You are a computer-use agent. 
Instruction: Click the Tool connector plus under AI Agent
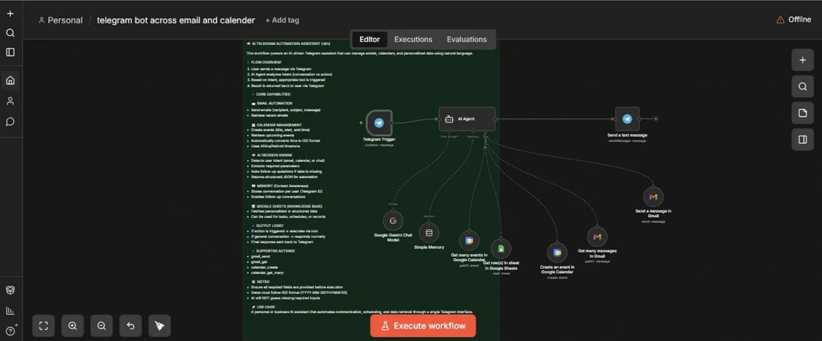485,148
